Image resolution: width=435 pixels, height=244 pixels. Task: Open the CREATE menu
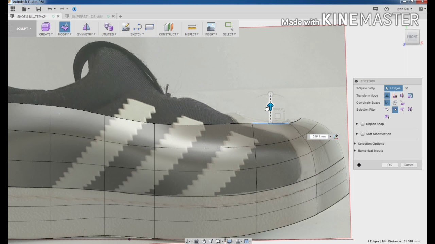(46, 34)
